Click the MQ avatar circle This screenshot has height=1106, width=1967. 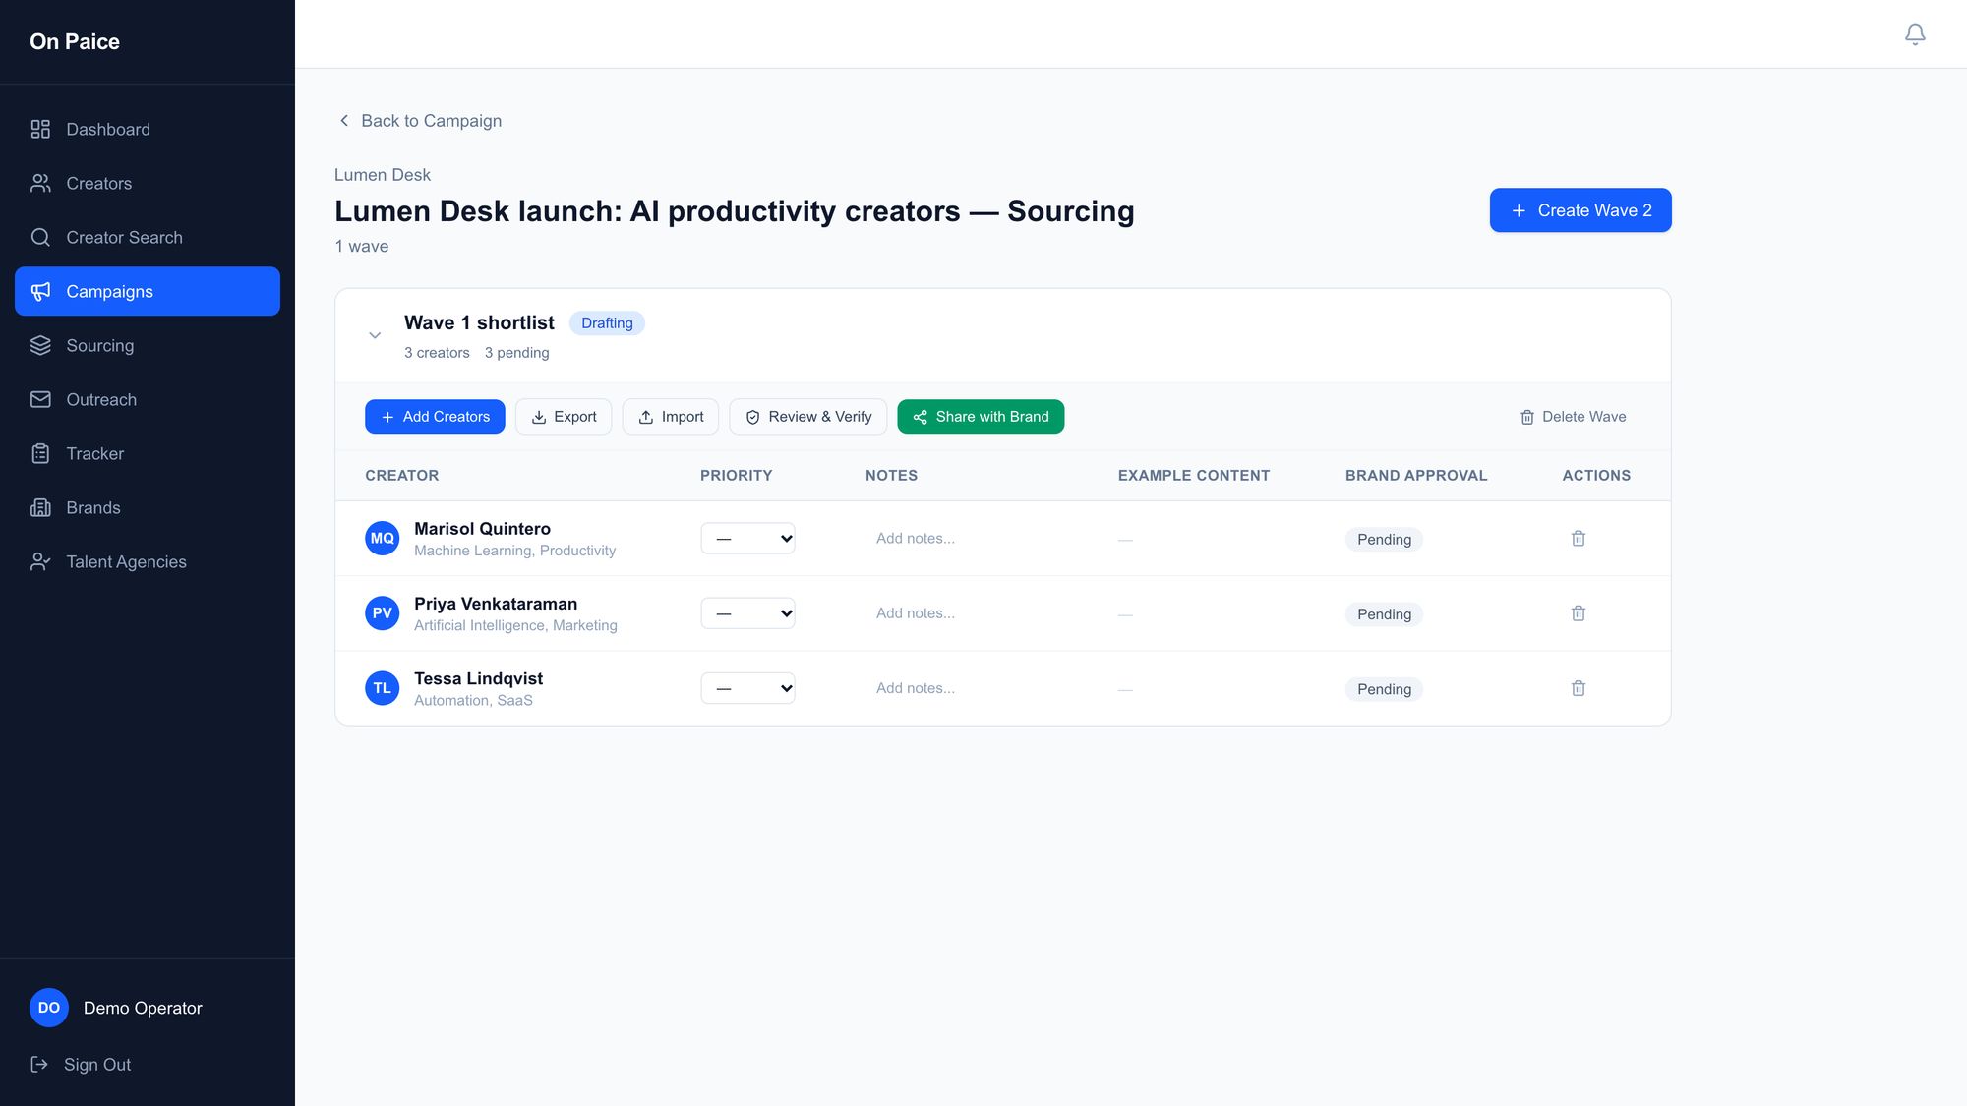[382, 539]
